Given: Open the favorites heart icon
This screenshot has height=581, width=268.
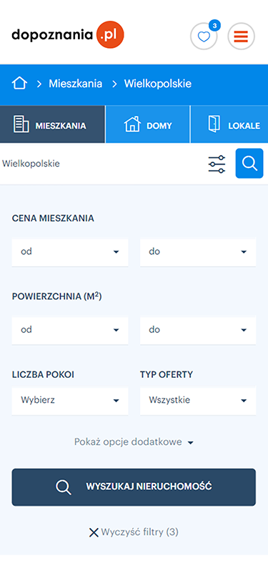Looking at the screenshot, I should point(204,36).
